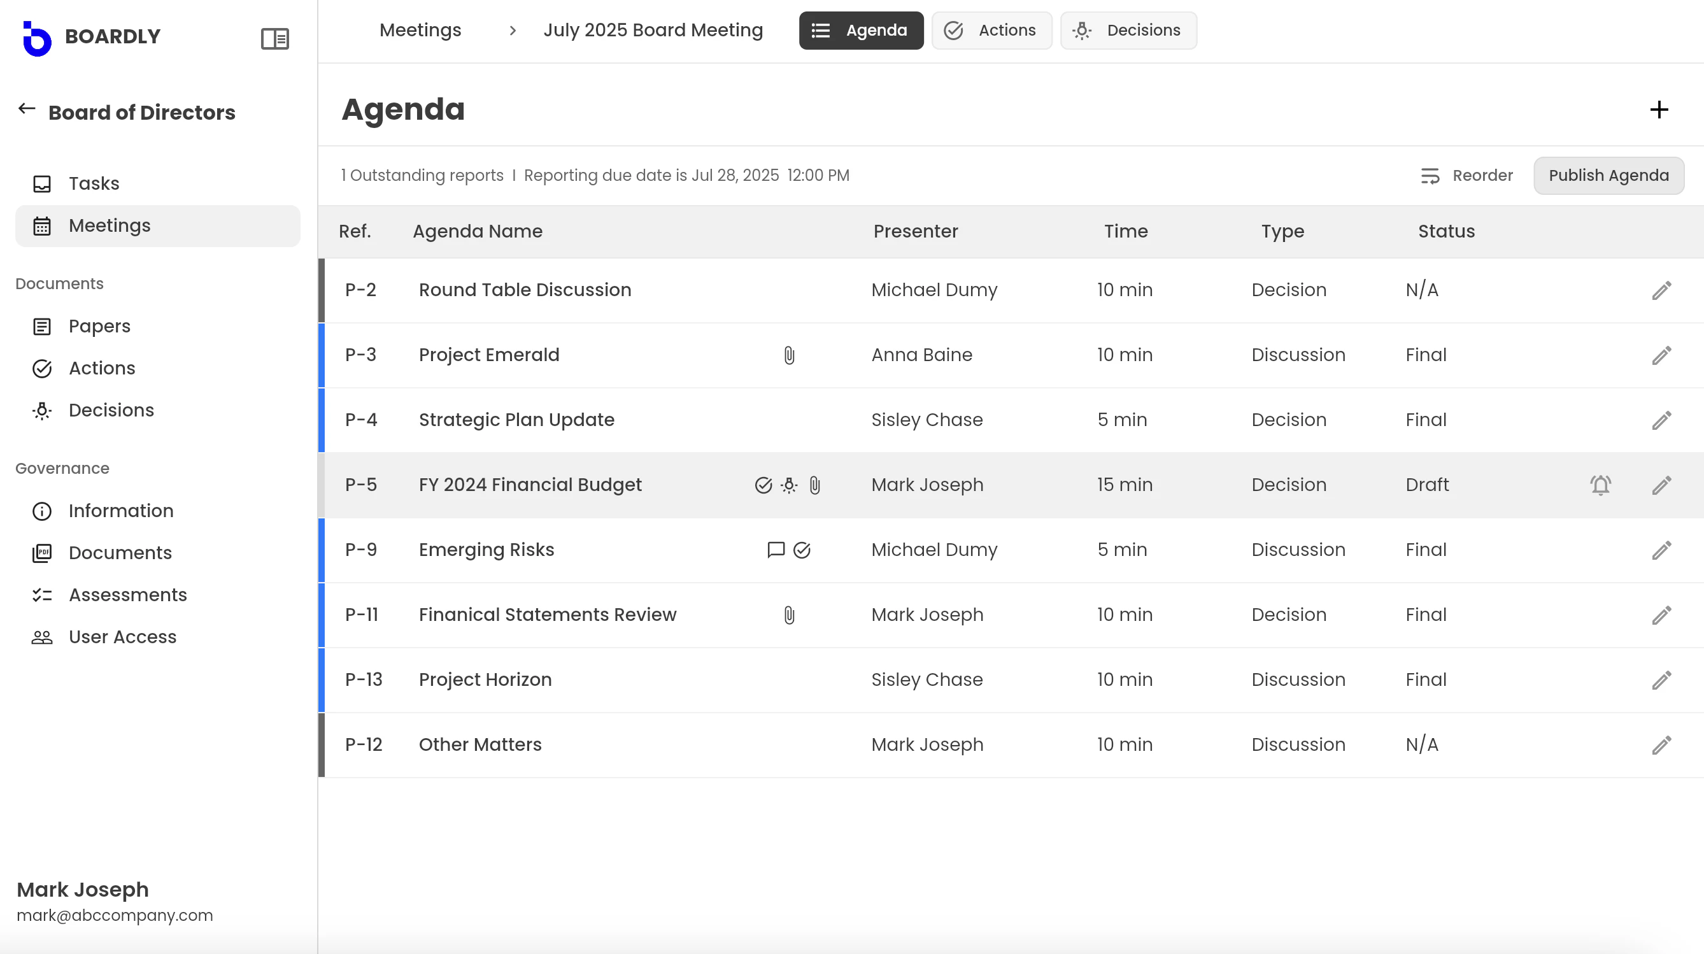Click the Reorder control above the agenda table

pos(1467,175)
